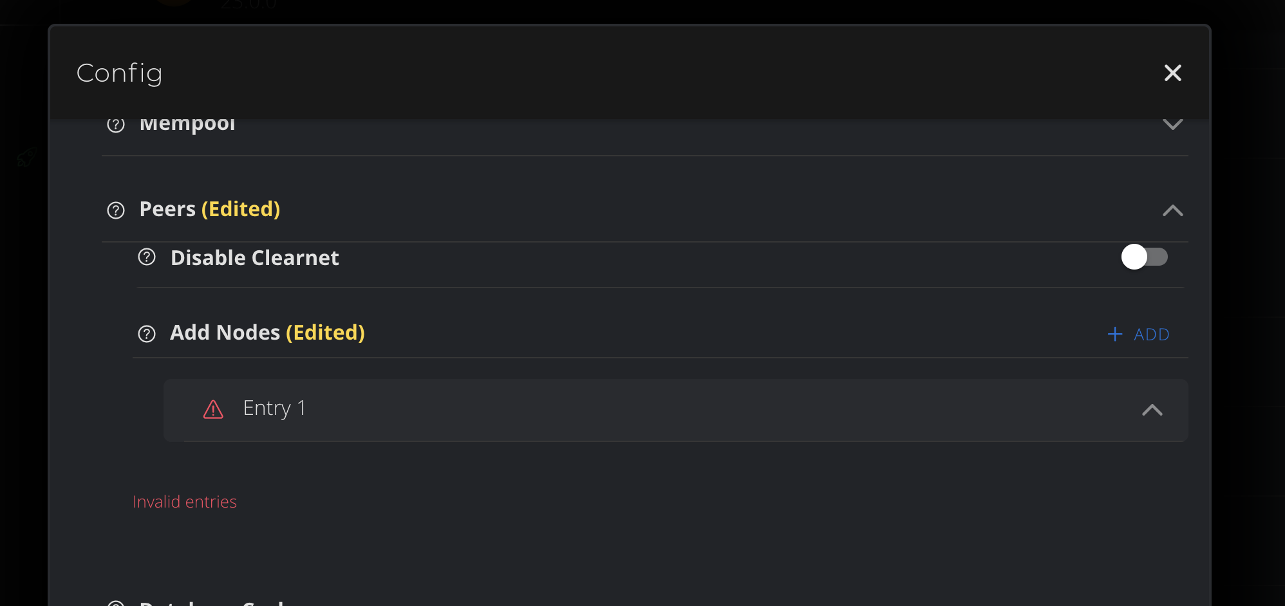Screen dimensions: 1285x606
Task: Open the Peers section help icon
Action: click(x=115, y=210)
